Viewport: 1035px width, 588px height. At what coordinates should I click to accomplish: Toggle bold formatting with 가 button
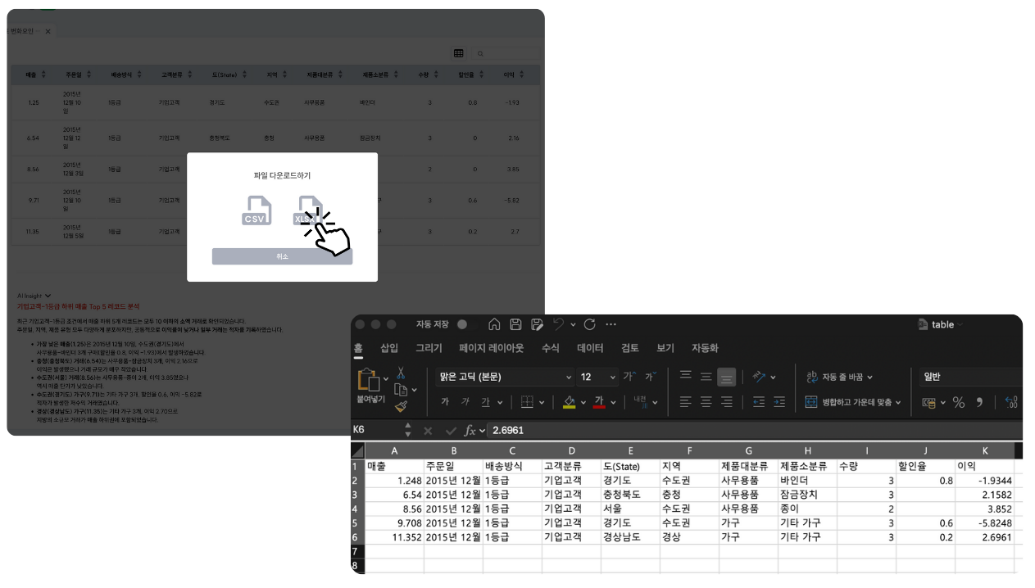tap(445, 402)
